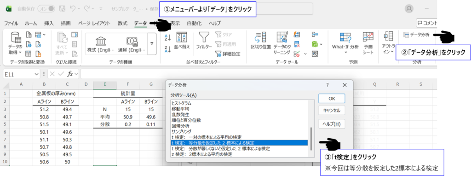Screen dimensions: 471x176
Task: Click OK in the データ分析 dialog
Action: (332, 99)
